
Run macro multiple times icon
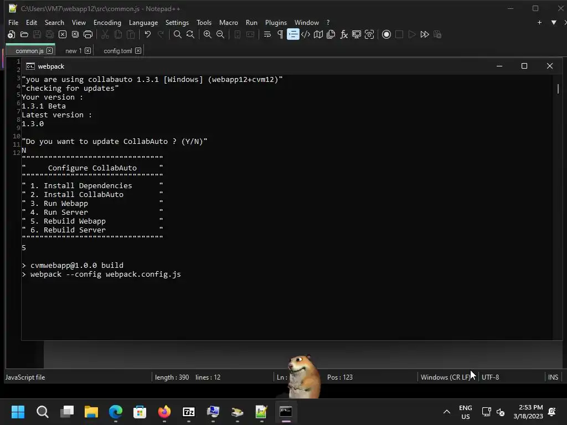(425, 34)
